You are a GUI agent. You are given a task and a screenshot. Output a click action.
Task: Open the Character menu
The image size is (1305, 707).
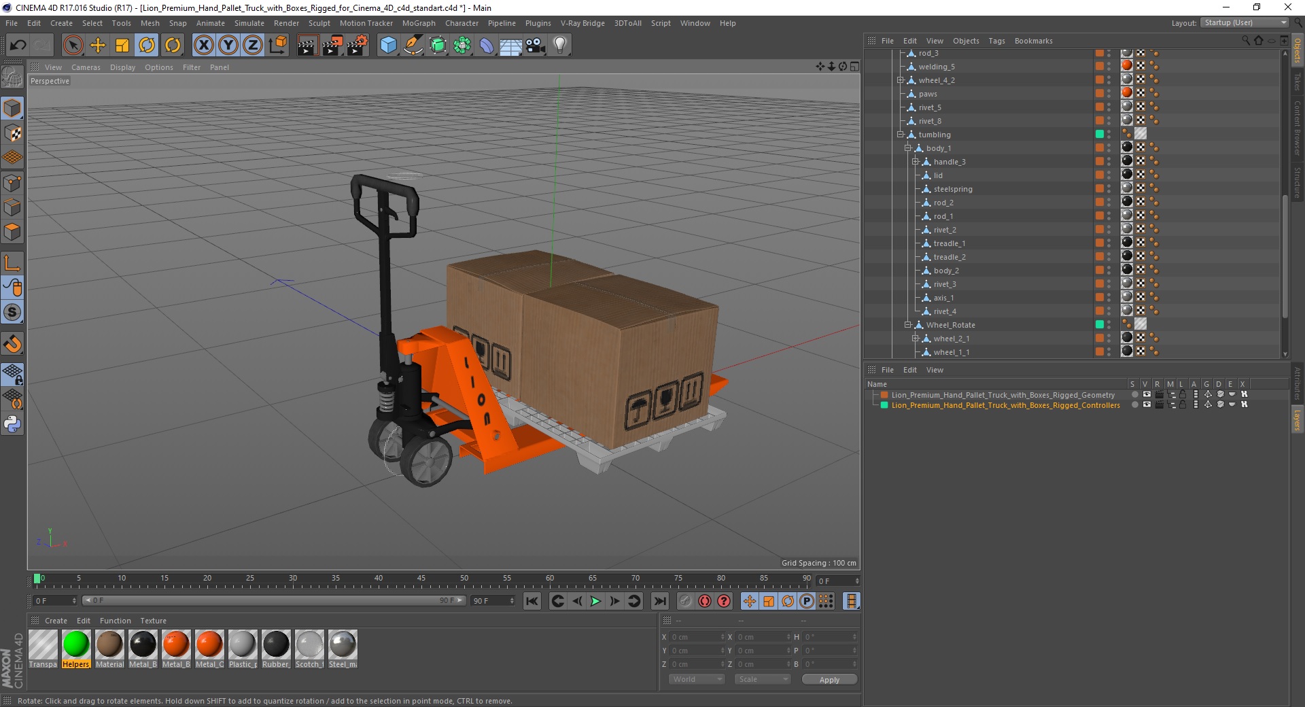[462, 23]
